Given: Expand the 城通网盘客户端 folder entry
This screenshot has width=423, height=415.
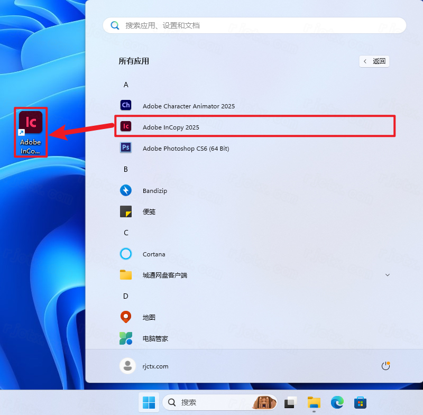Looking at the screenshot, I should pos(388,275).
